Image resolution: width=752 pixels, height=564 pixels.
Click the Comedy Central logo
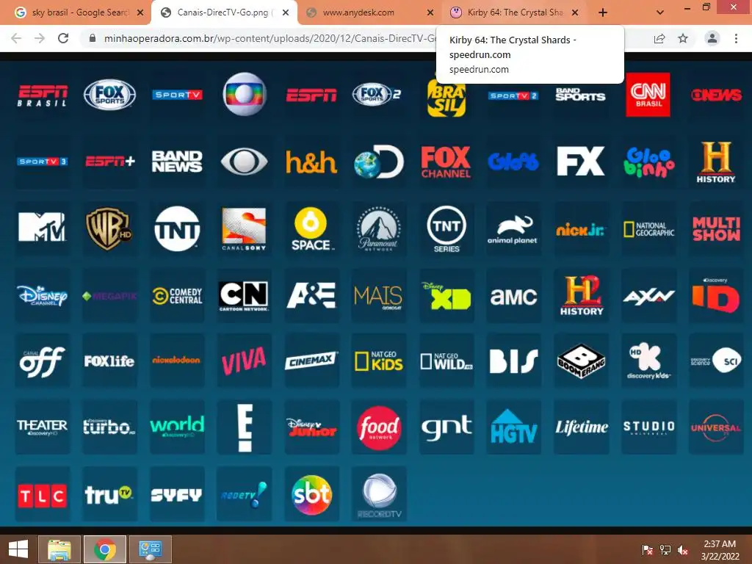click(x=177, y=296)
